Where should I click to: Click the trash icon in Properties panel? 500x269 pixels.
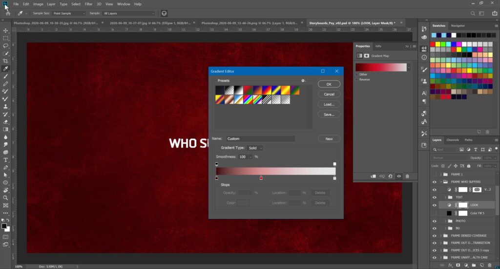coord(407,176)
